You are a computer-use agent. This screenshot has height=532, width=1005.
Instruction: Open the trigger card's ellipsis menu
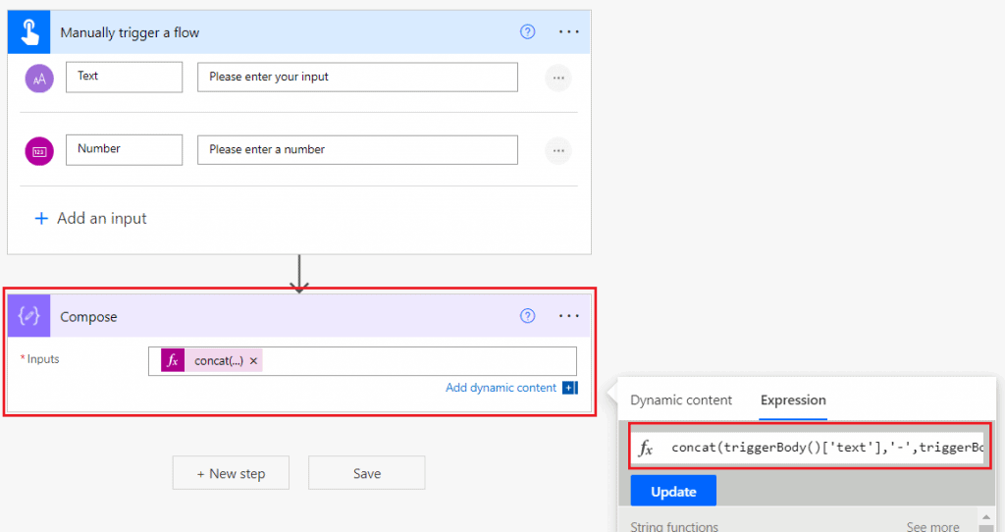pos(568,31)
